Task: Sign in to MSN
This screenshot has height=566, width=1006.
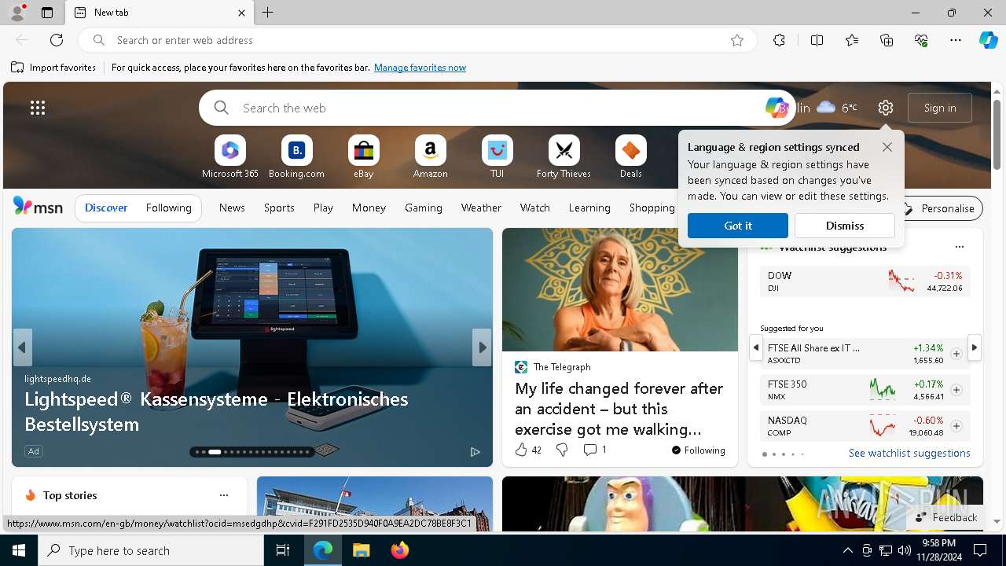Action: pyautogui.click(x=940, y=108)
